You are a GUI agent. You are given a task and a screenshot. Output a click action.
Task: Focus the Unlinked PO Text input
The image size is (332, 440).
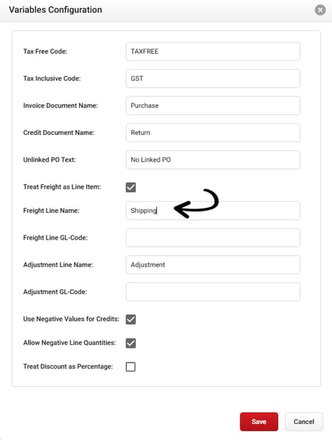(x=213, y=160)
